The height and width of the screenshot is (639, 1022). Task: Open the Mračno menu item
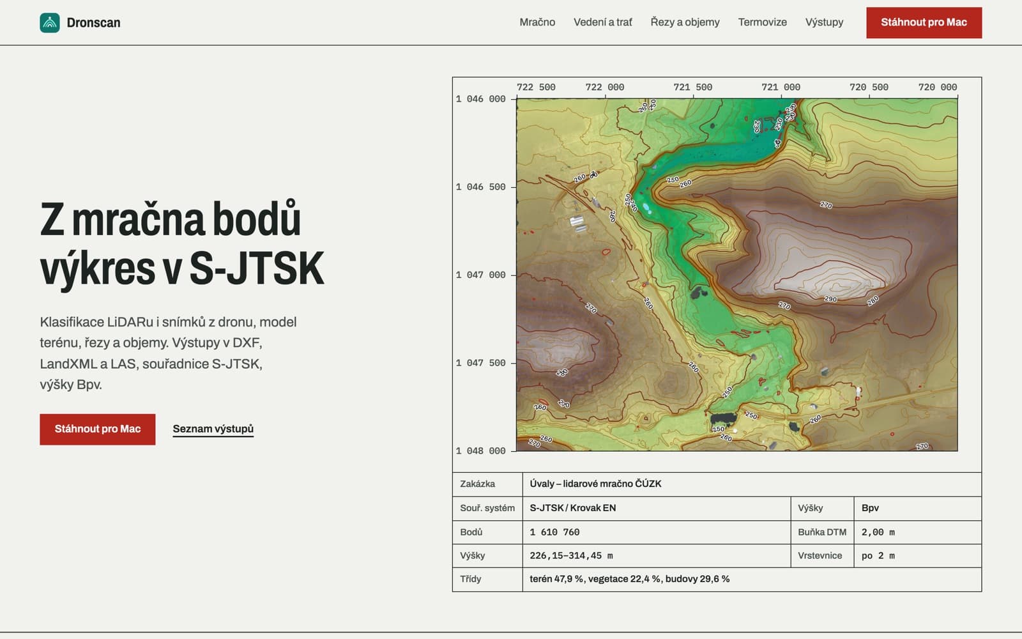click(x=537, y=22)
